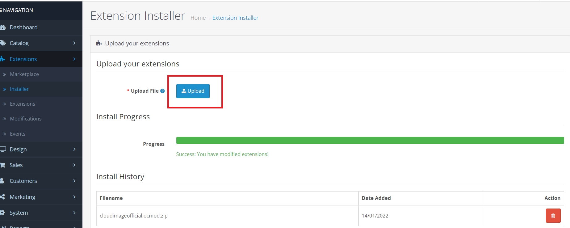
Task: Open the Marketplace submenu item
Action: [x=24, y=74]
